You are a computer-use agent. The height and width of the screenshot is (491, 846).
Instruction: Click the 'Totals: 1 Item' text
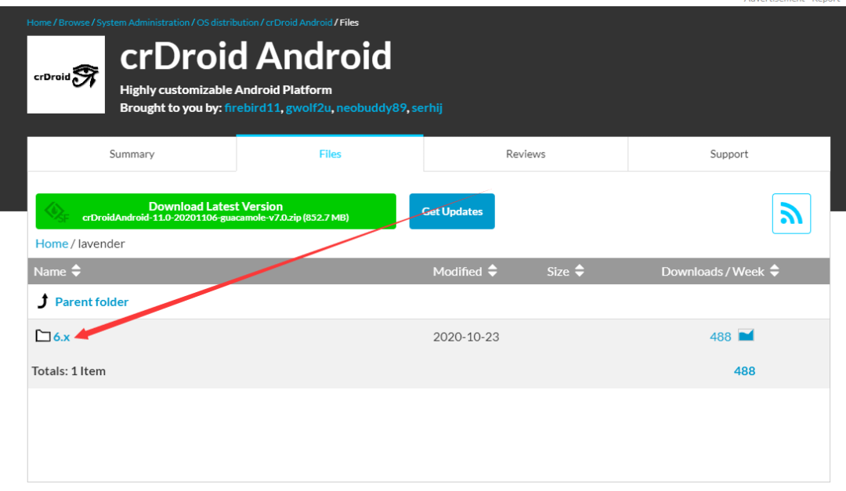coord(68,370)
